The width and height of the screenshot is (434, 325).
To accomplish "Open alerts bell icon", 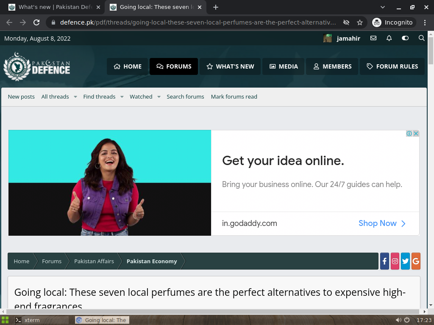I will (x=389, y=38).
